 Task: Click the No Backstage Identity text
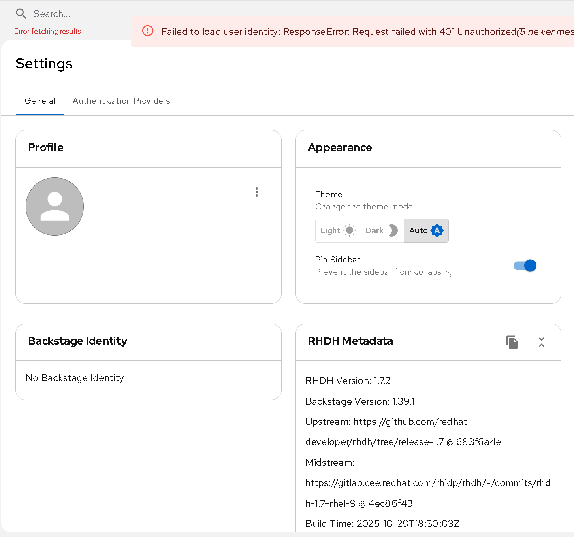[75, 378]
